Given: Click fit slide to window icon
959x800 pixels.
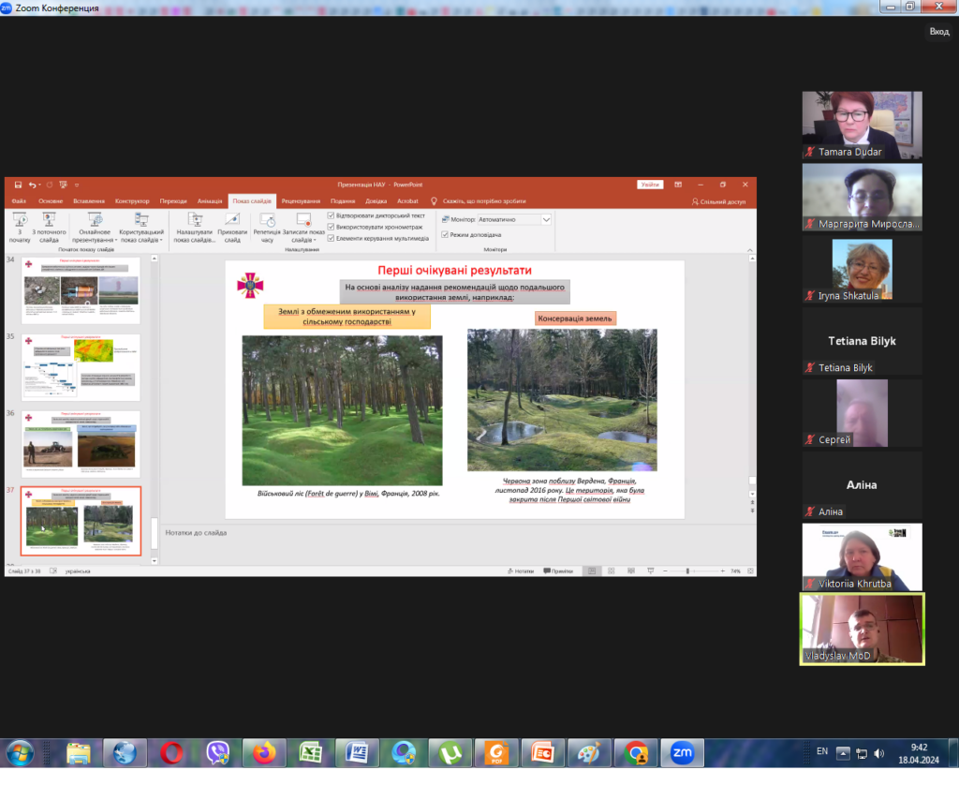Looking at the screenshot, I should point(748,570).
